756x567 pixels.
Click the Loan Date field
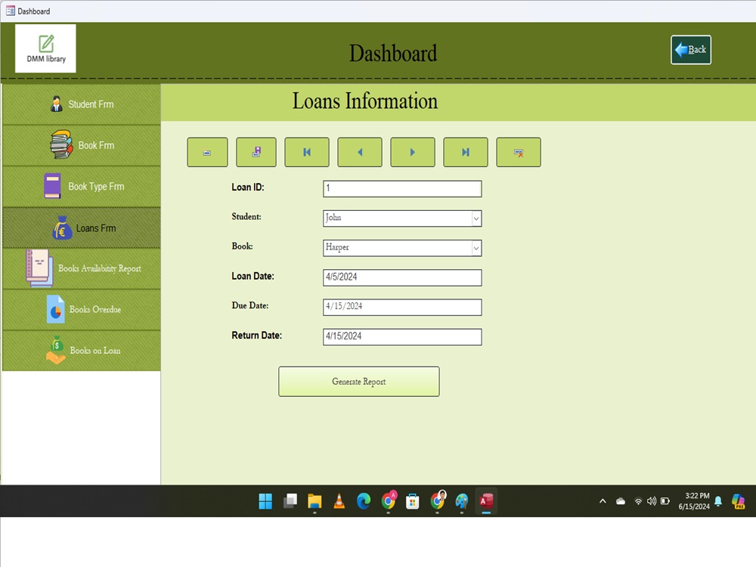click(402, 277)
